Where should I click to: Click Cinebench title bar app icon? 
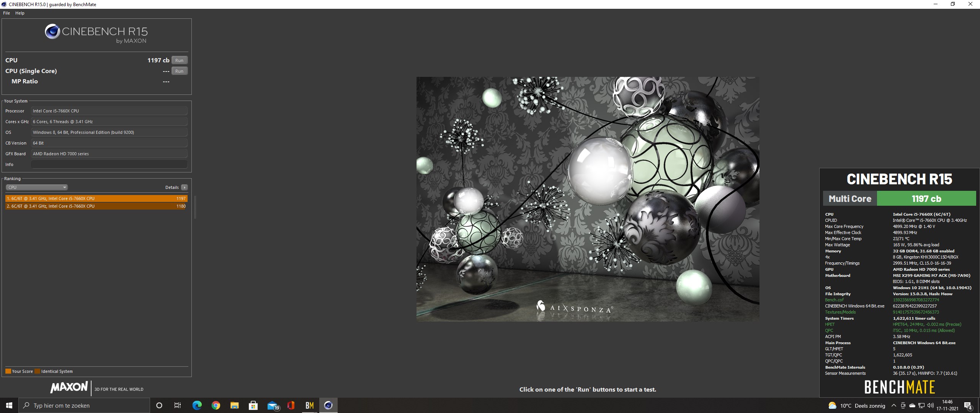point(4,4)
